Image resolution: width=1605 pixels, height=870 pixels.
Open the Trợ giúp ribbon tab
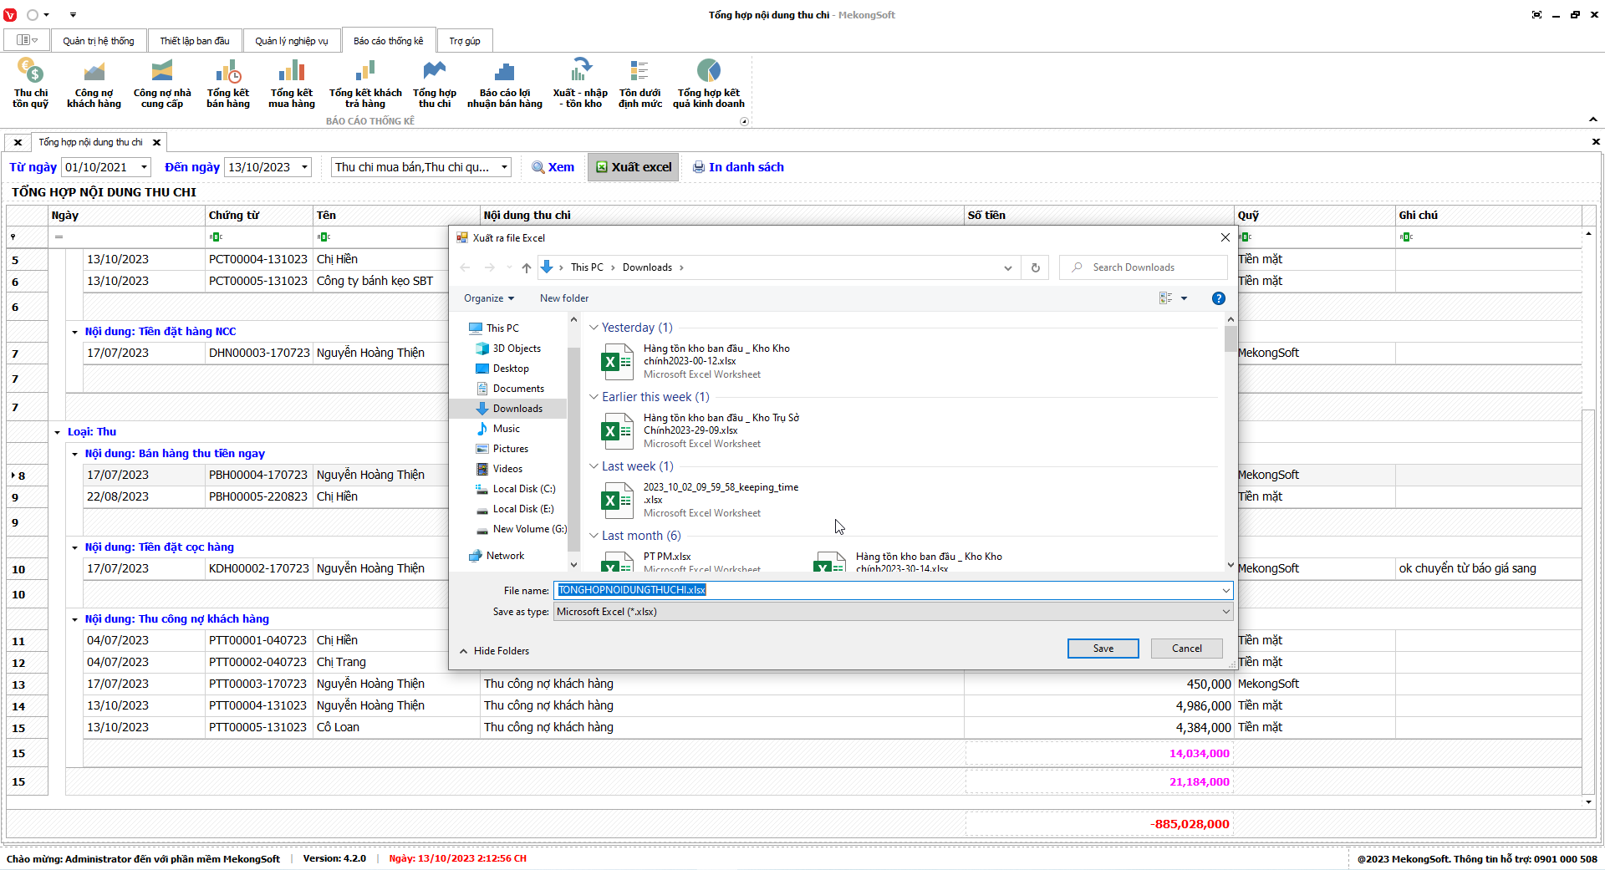point(464,41)
